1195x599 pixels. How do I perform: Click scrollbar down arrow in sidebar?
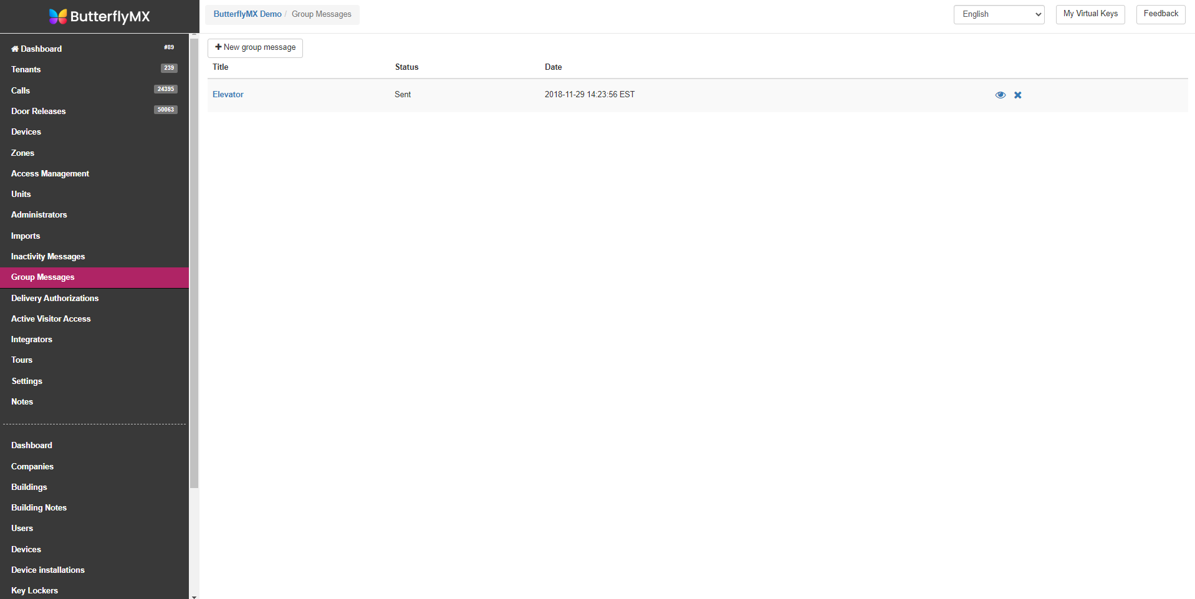coord(194,596)
